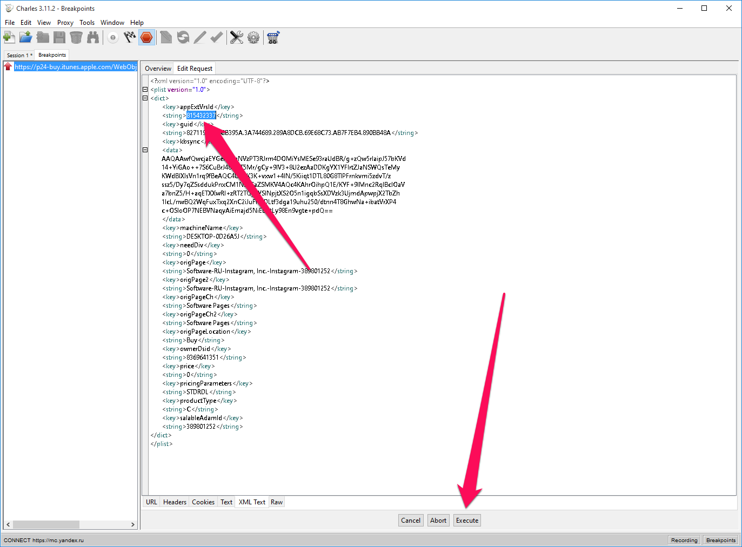Screen dimensions: 742x547
Task: Open Tools via the wrench and screwdriver icon
Action: coord(237,37)
